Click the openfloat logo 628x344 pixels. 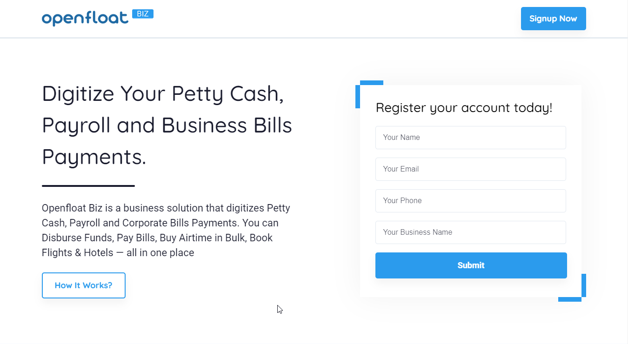(x=85, y=18)
